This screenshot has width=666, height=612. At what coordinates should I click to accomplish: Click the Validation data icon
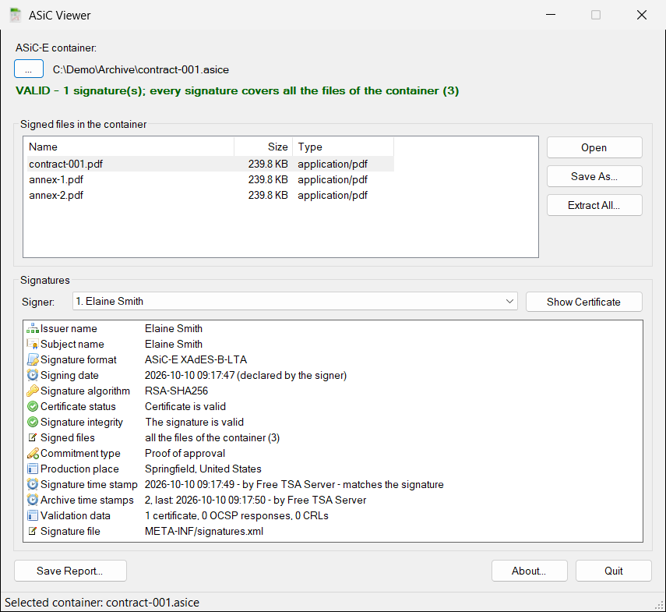[32, 515]
